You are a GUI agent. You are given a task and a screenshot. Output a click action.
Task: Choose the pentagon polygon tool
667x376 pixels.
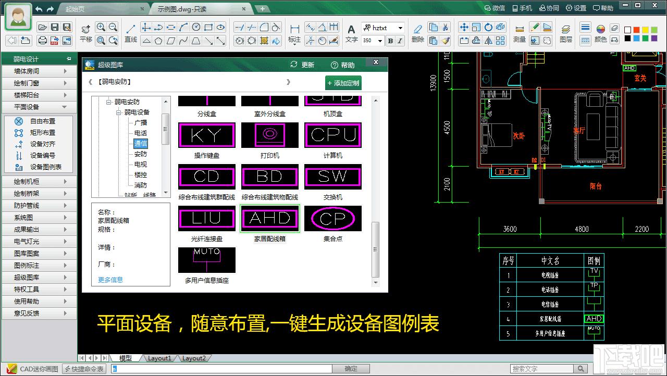pyautogui.click(x=158, y=40)
